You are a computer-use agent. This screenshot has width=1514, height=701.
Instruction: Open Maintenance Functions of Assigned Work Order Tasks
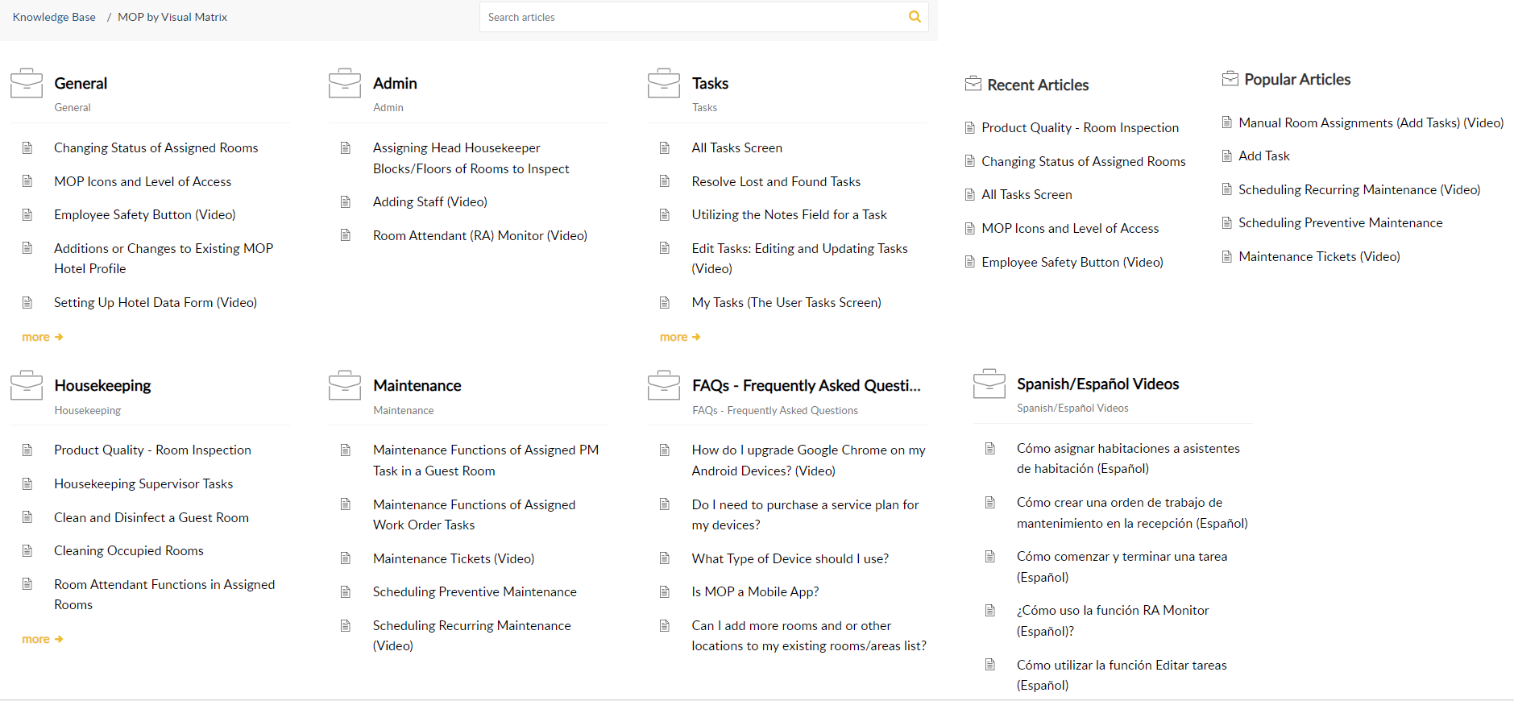(x=475, y=514)
